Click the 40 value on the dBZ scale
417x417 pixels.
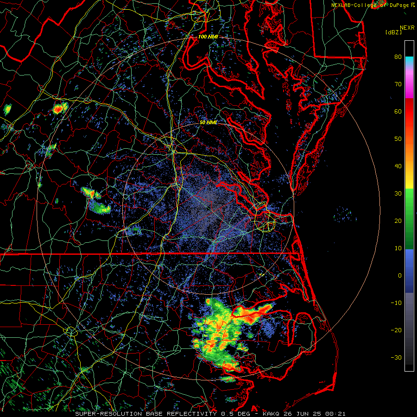(398, 166)
